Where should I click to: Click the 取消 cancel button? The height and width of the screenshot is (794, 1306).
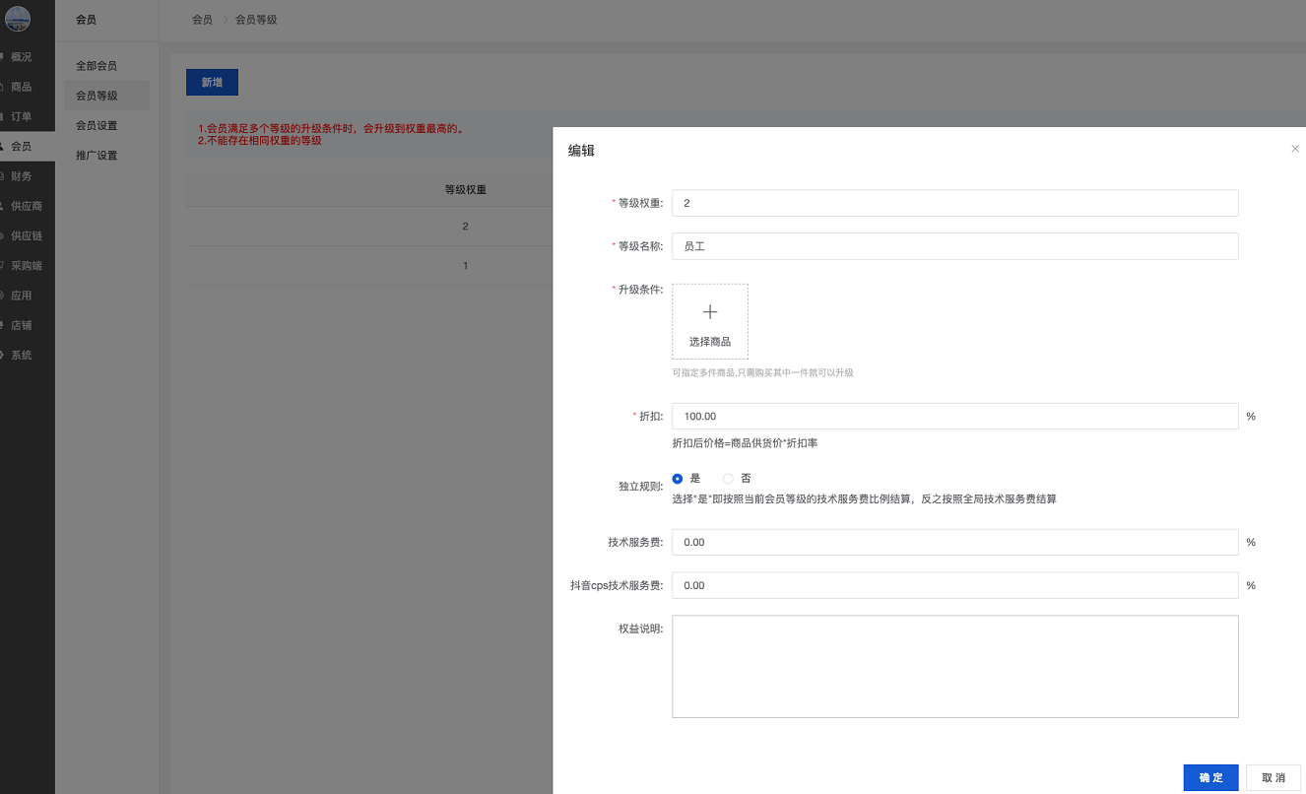[1273, 777]
